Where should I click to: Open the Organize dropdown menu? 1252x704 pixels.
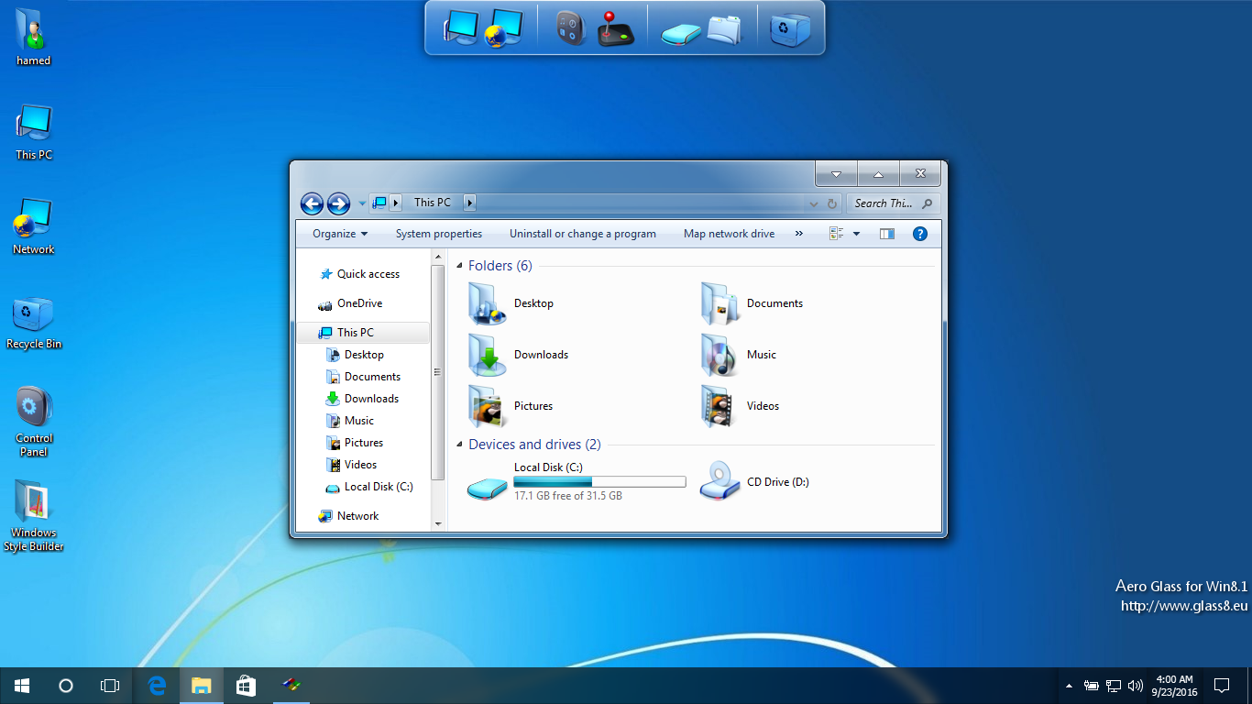click(339, 234)
